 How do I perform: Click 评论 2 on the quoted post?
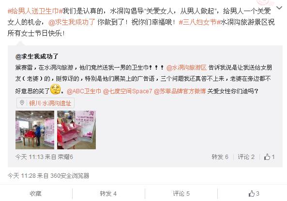click(246, 157)
